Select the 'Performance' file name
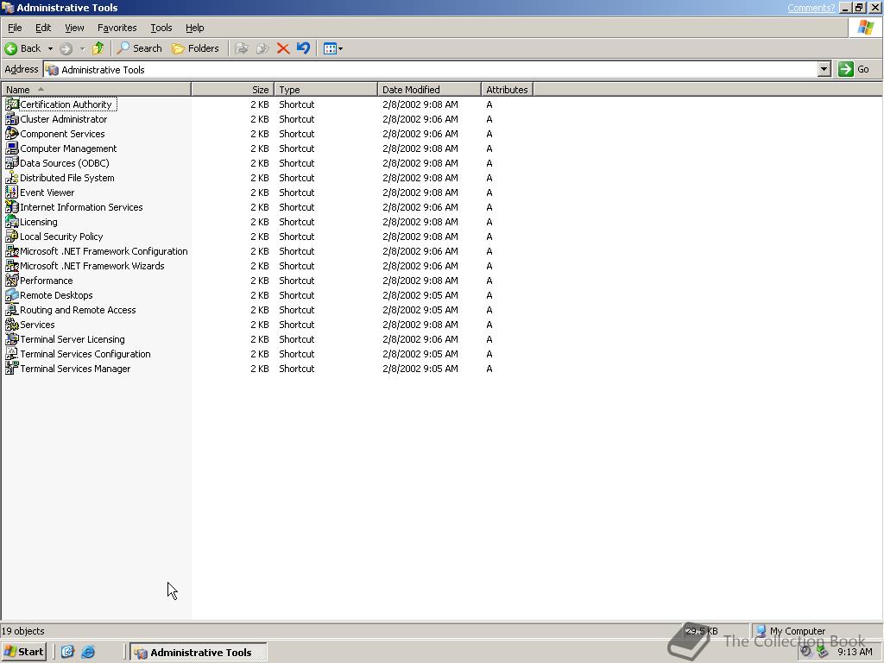The image size is (884, 663). click(47, 281)
